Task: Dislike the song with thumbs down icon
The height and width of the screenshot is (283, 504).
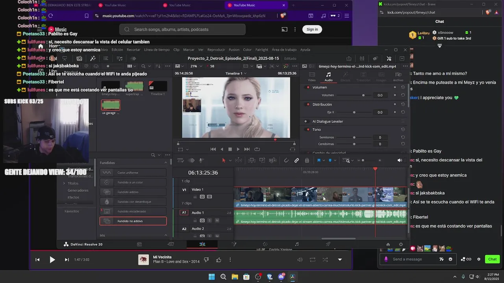Action: pyautogui.click(x=206, y=260)
